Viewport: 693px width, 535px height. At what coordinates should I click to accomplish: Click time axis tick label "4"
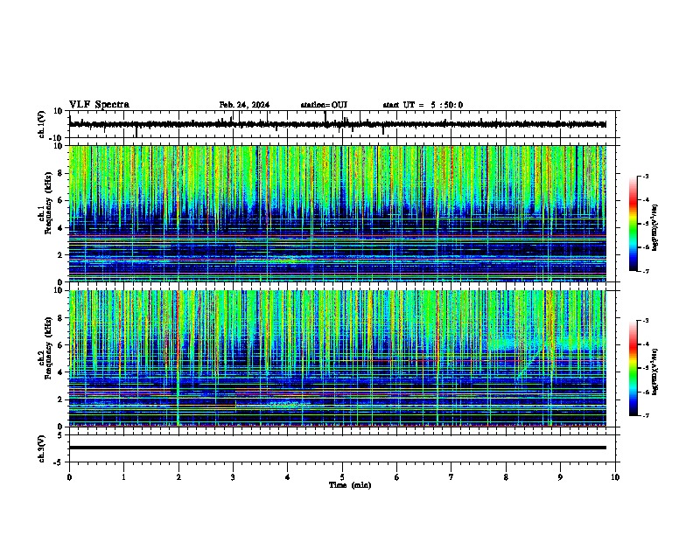pyautogui.click(x=288, y=477)
